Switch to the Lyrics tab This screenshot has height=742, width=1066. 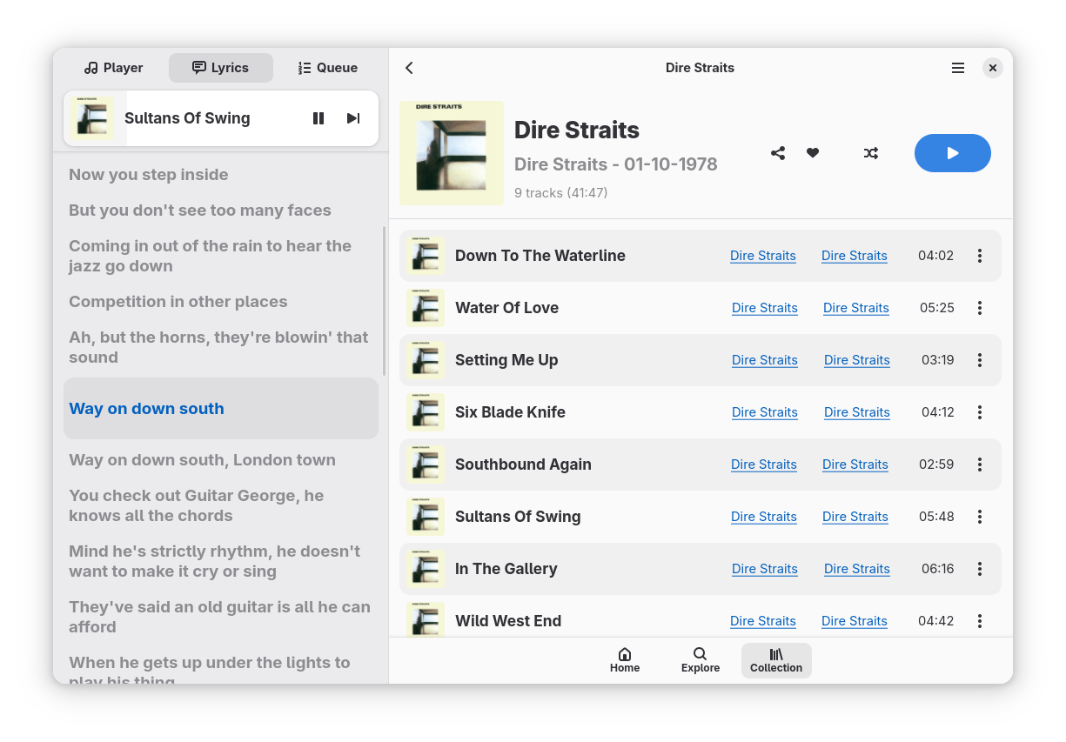point(221,68)
